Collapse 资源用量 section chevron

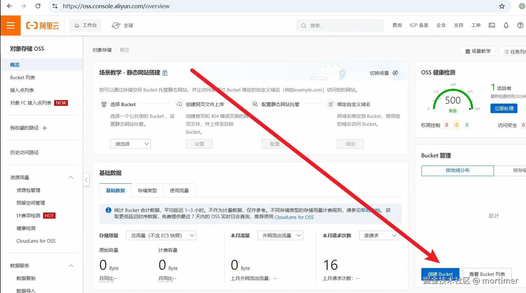tap(71, 177)
